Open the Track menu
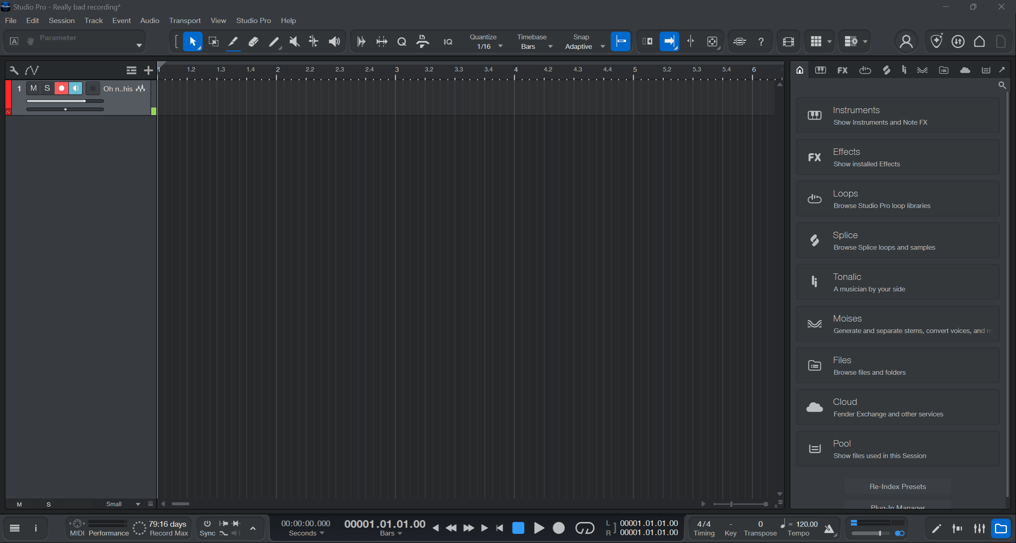Viewport: 1016px width, 543px height. (93, 21)
